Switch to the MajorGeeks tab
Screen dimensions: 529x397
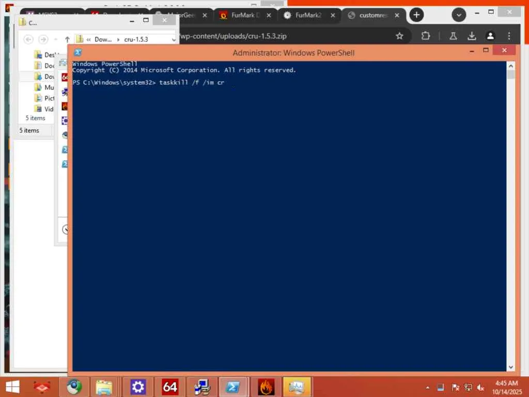(x=181, y=15)
